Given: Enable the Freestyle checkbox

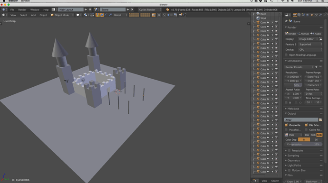Looking at the screenshot, I should (289, 151).
